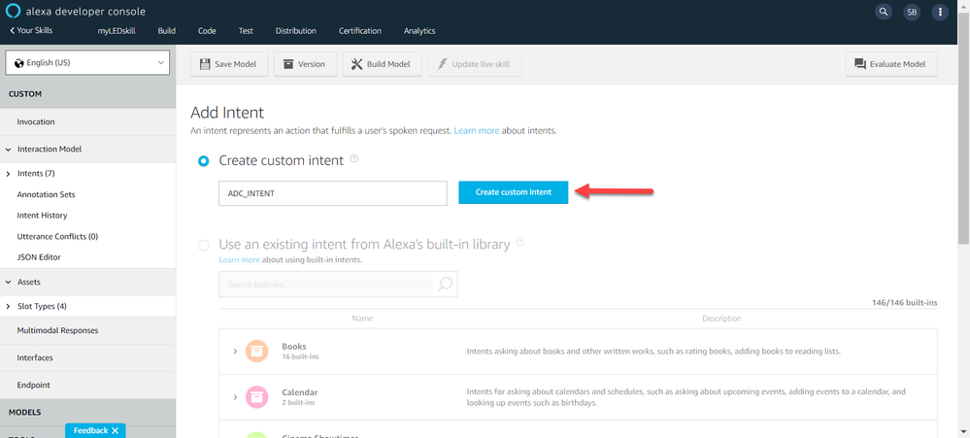This screenshot has height=438, width=970.
Task: Go back to Your Skills
Action: pyautogui.click(x=31, y=31)
